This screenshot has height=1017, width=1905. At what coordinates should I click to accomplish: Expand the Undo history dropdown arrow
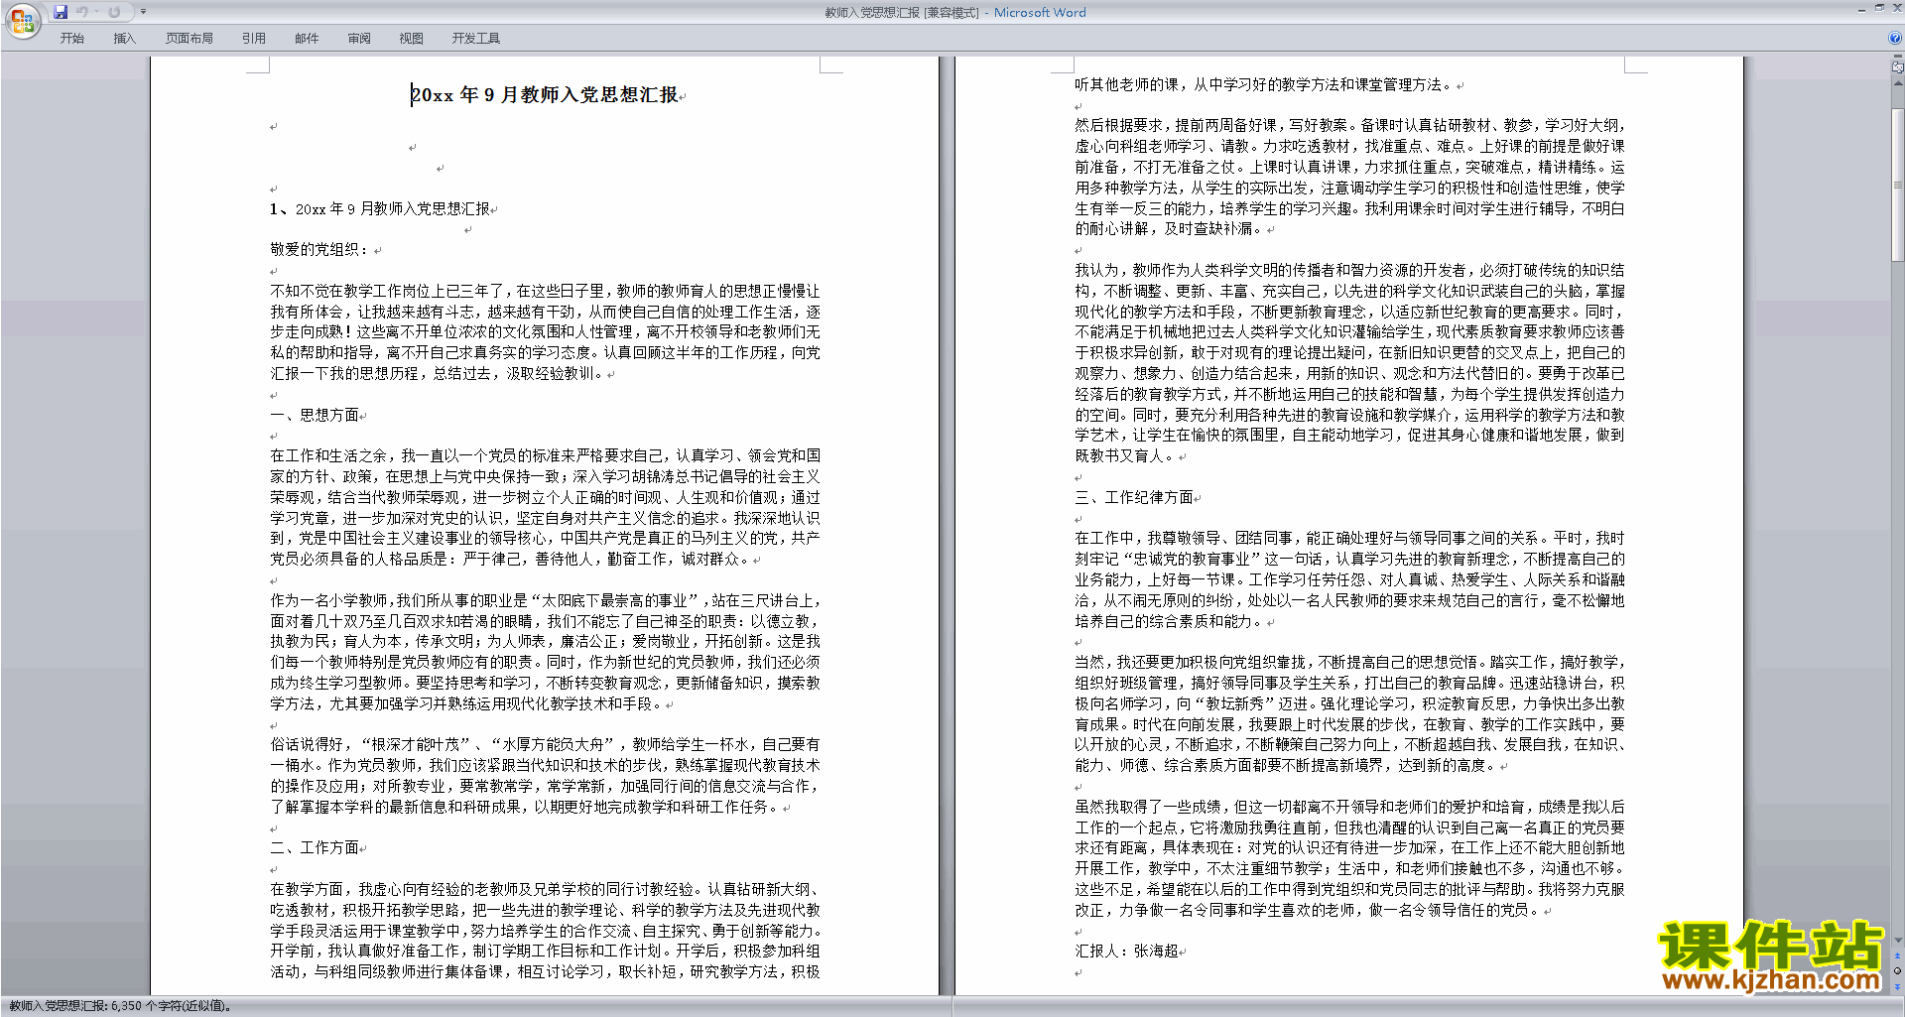96,12
